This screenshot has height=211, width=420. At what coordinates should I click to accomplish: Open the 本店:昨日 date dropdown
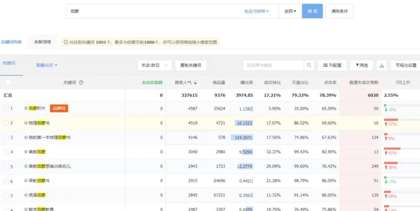click(155, 65)
